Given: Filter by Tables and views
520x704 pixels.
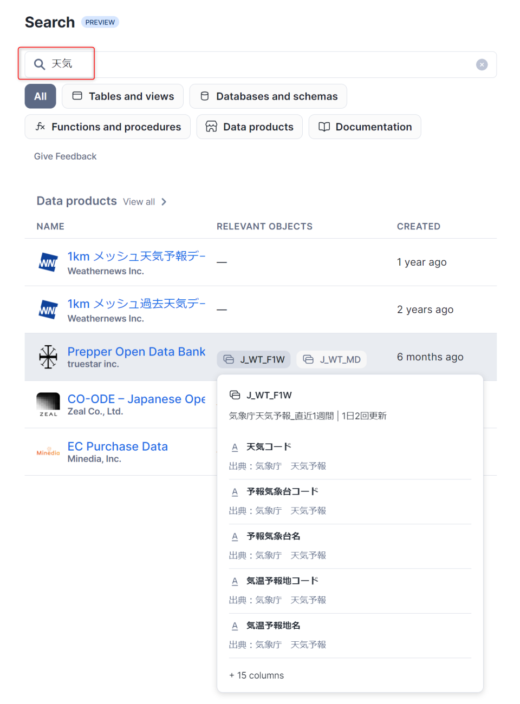Looking at the screenshot, I should pos(123,96).
